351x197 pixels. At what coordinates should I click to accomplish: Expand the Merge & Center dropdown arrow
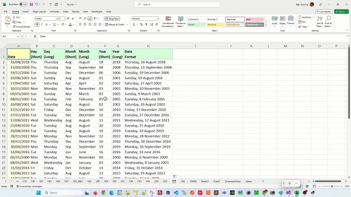click(127, 25)
